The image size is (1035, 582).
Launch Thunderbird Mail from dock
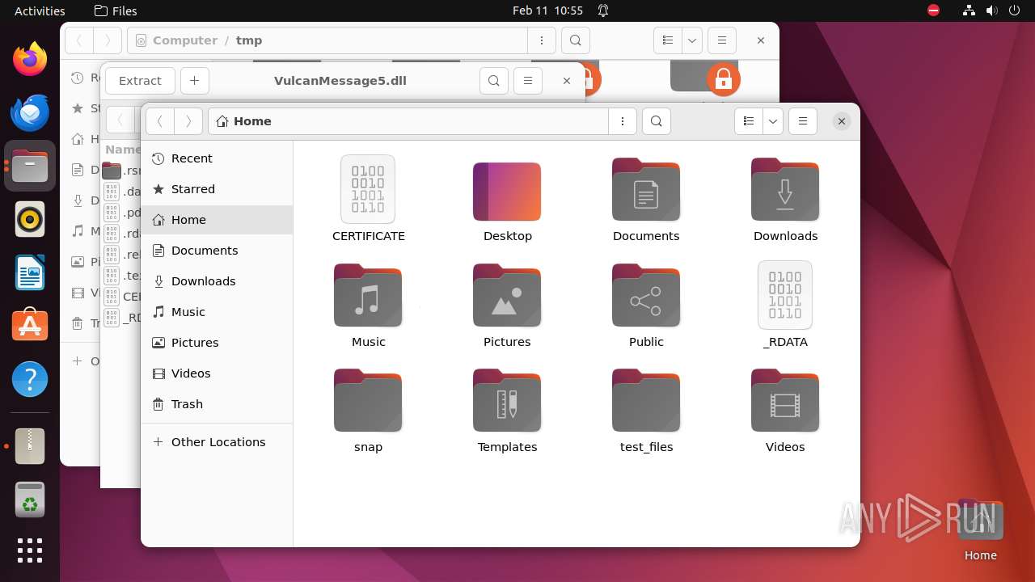(x=30, y=112)
